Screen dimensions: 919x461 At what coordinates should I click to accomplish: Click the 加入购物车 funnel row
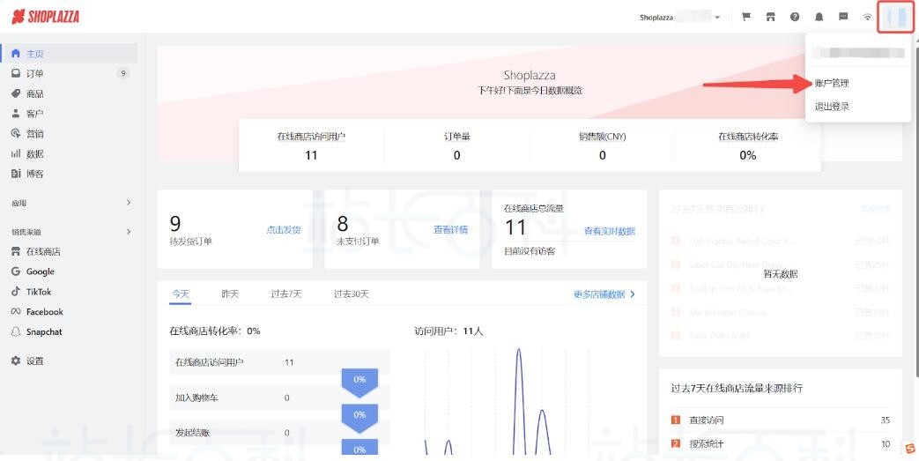click(279, 398)
